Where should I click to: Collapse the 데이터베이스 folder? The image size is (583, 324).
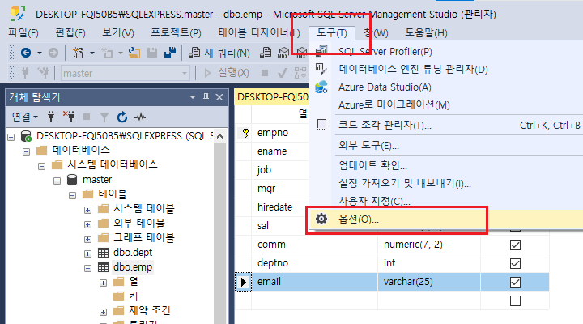coord(26,151)
